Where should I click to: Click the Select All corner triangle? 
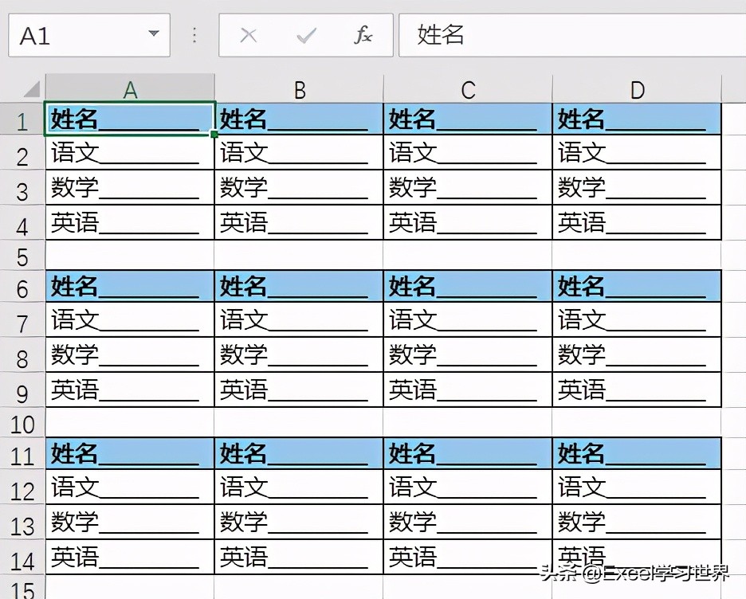click(31, 88)
